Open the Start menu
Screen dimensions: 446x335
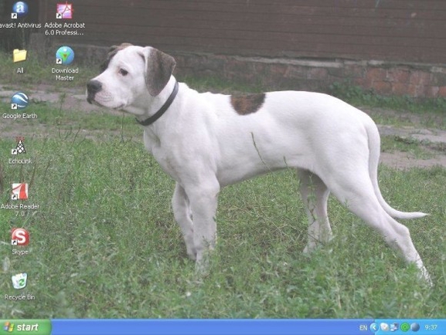coord(26,327)
